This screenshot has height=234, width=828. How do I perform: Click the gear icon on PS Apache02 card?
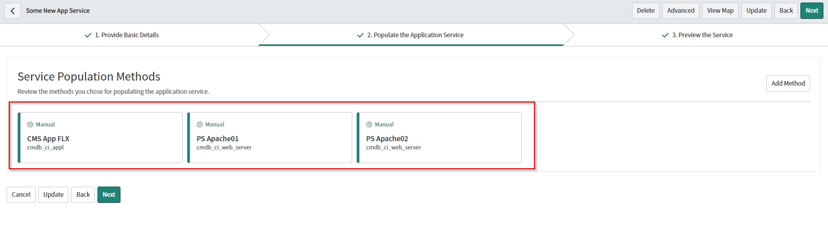pyautogui.click(x=369, y=124)
